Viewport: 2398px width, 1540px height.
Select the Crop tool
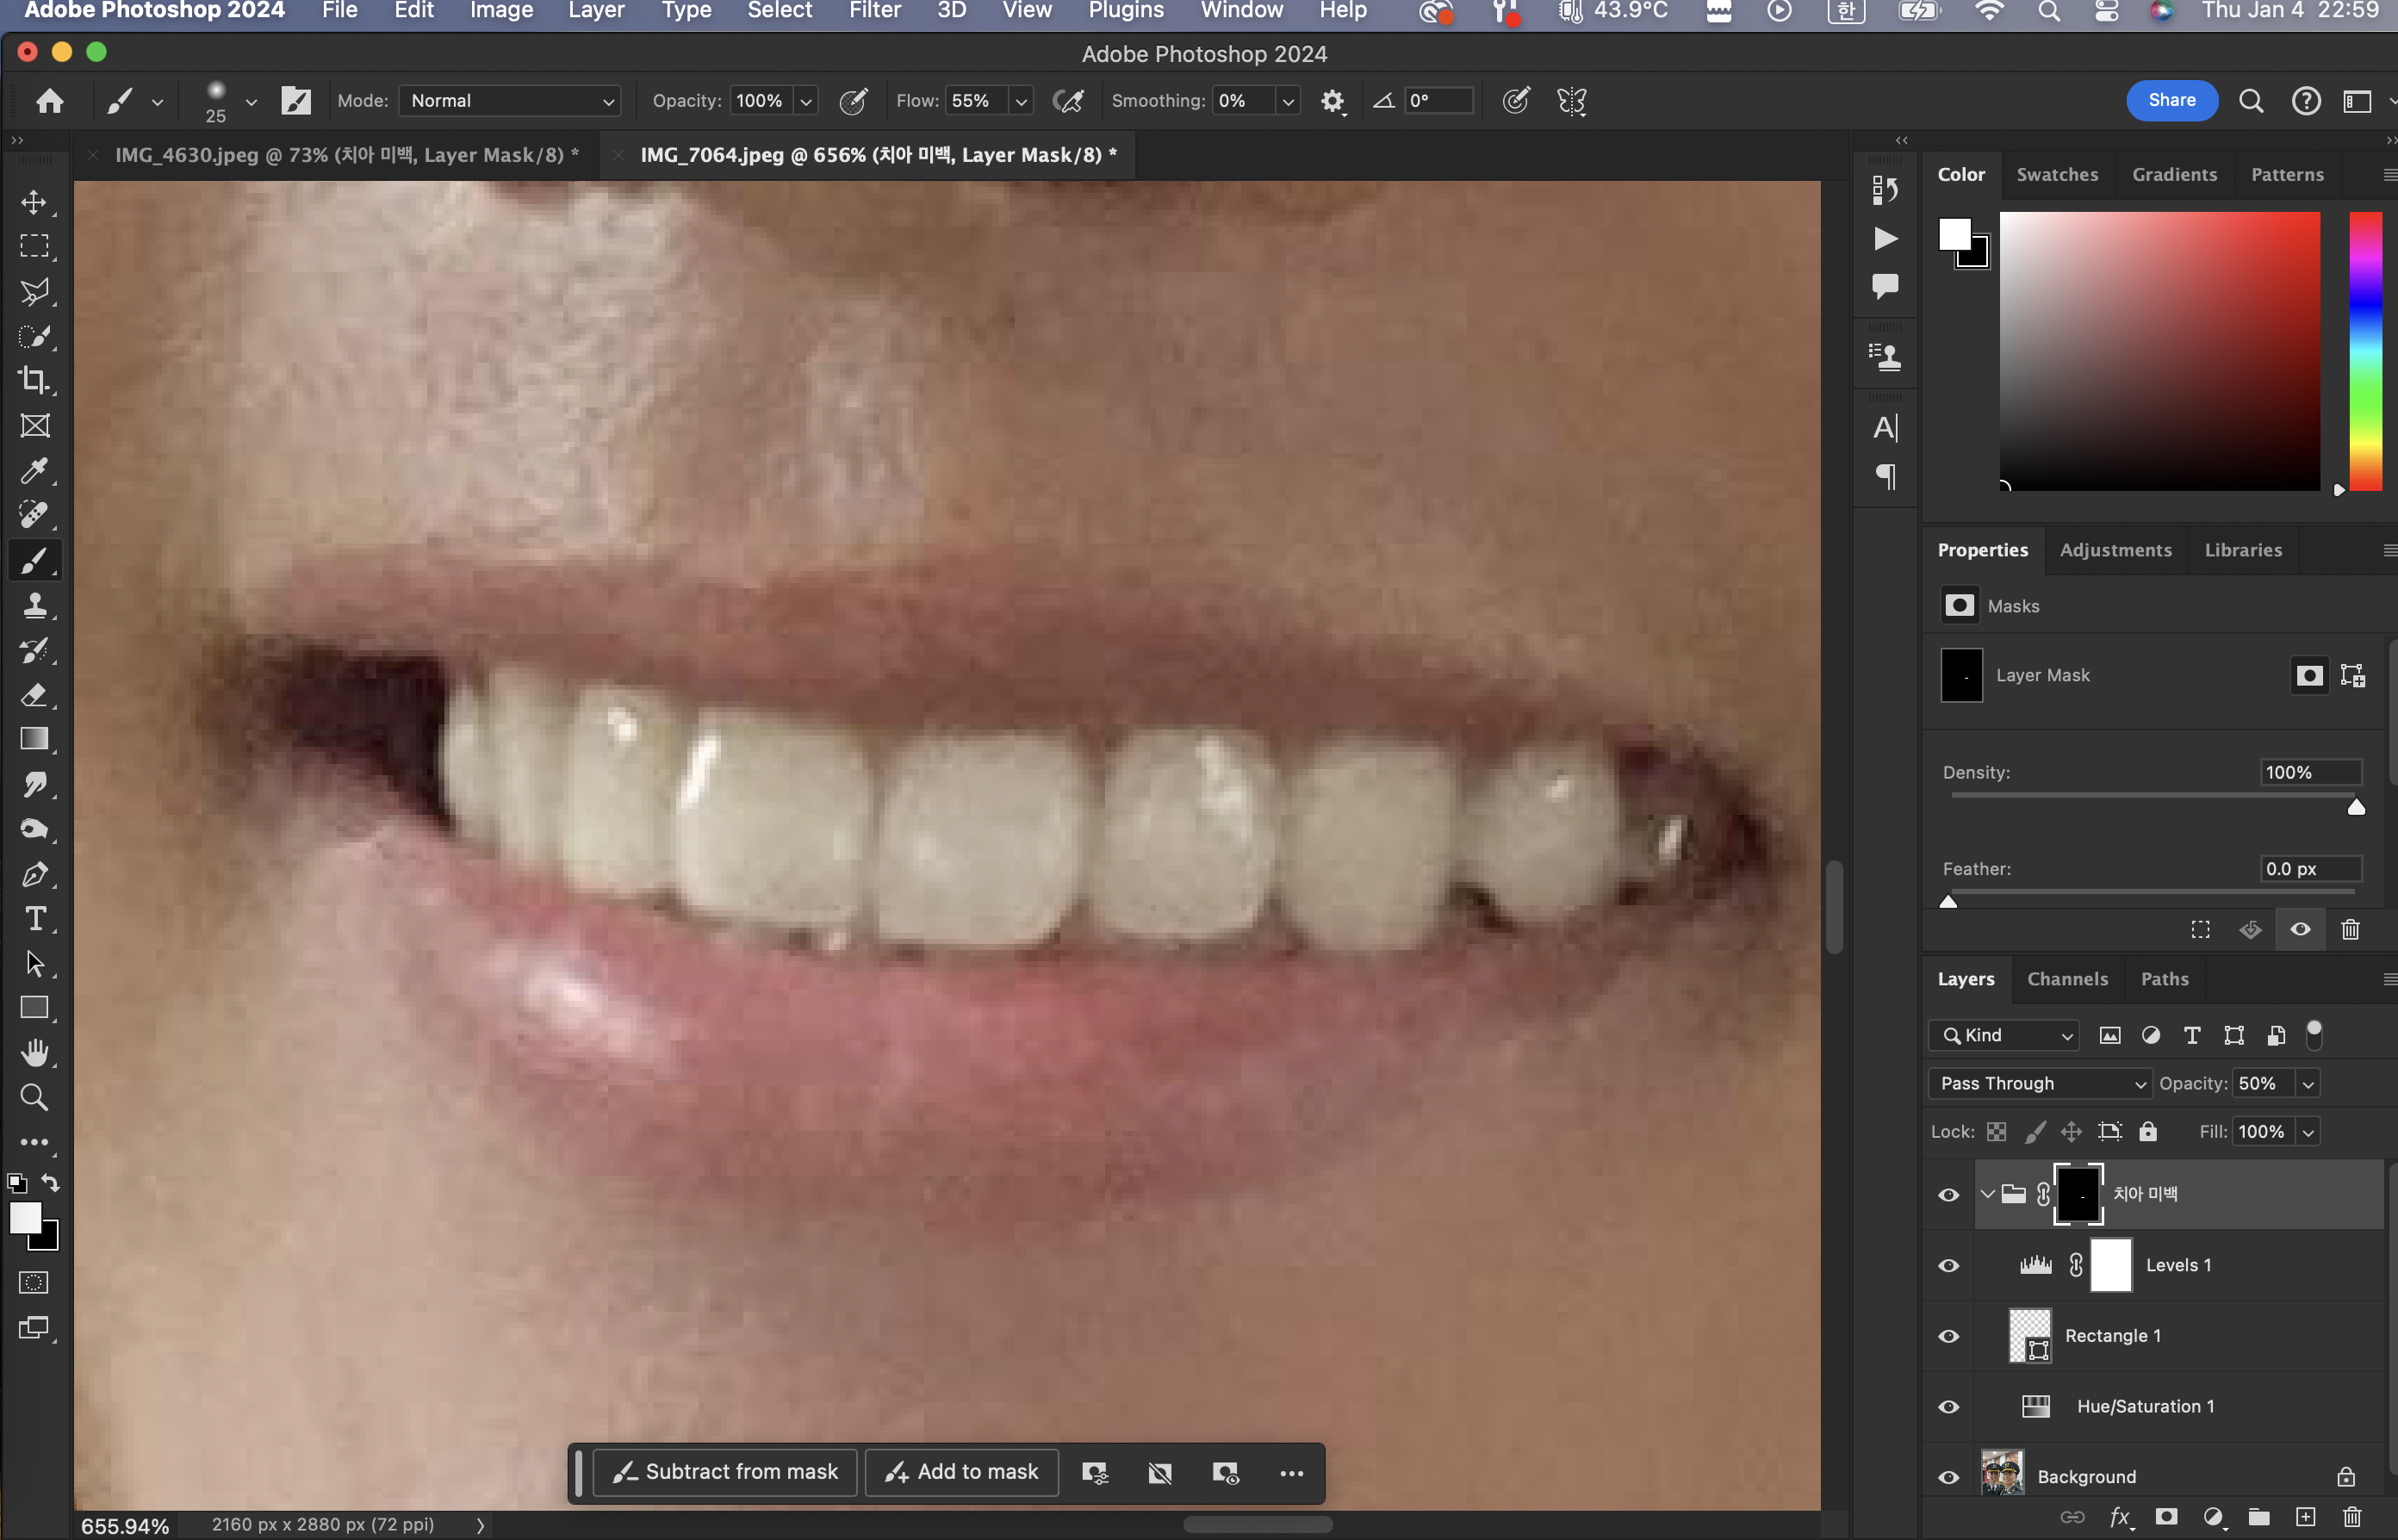coord(34,380)
